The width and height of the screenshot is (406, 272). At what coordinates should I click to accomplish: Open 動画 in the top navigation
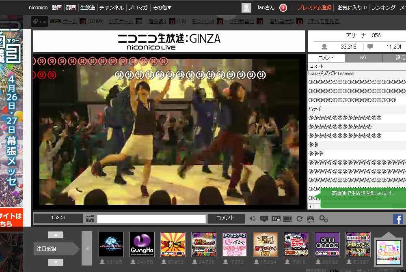coord(57,7)
